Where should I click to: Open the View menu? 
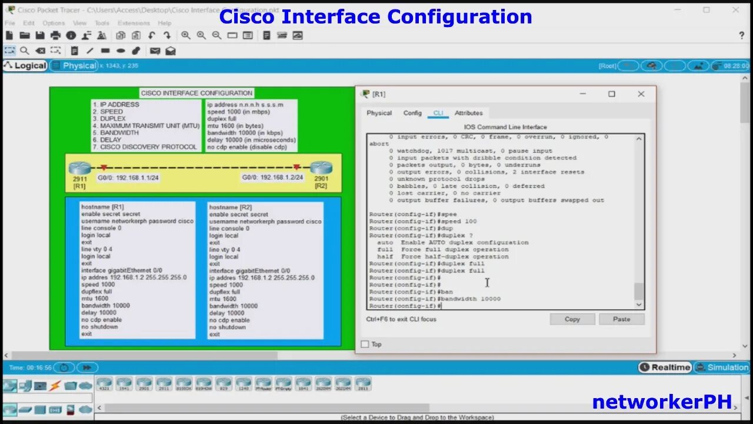(x=79, y=23)
